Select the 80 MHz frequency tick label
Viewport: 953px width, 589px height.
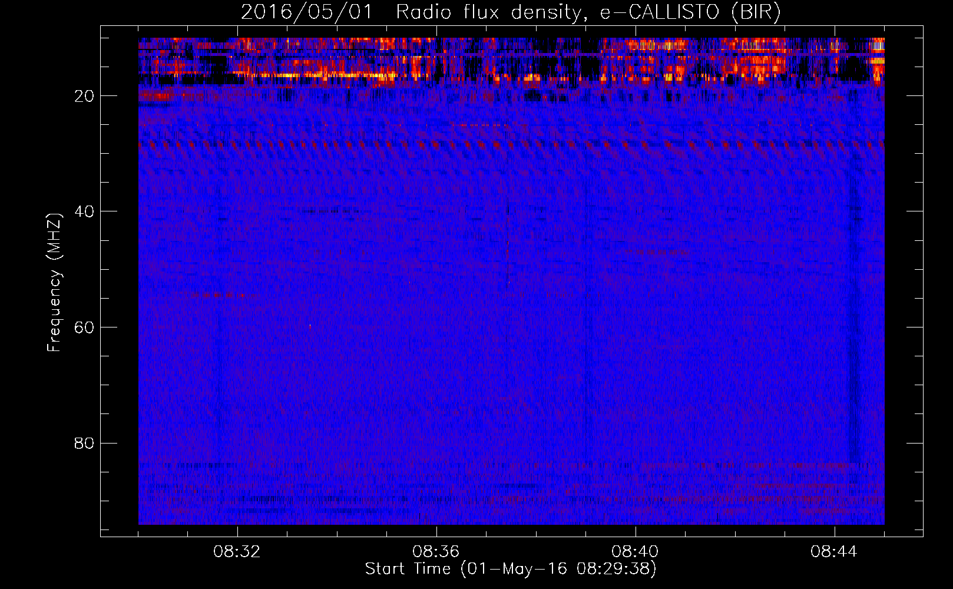[85, 443]
